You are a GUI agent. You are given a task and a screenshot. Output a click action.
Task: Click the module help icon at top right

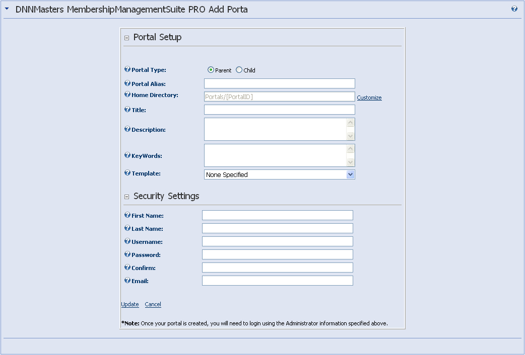pyautogui.click(x=514, y=9)
